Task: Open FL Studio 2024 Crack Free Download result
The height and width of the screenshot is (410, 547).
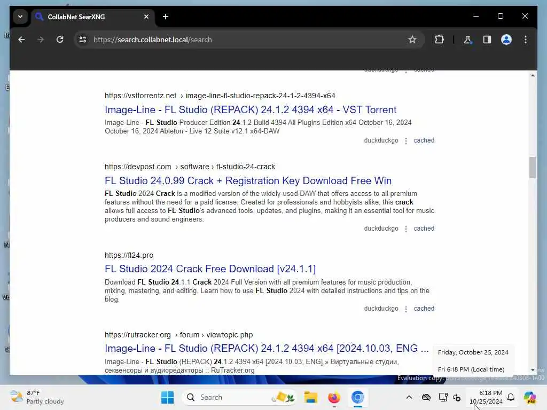Action: [210, 269]
